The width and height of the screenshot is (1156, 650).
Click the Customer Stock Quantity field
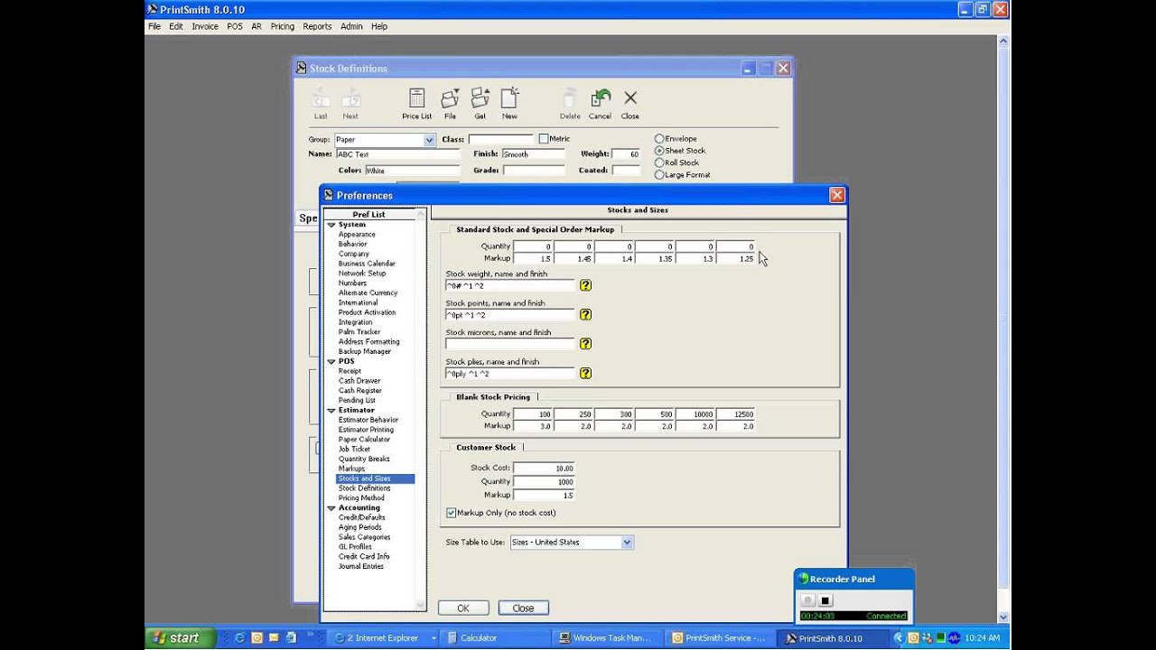point(544,482)
